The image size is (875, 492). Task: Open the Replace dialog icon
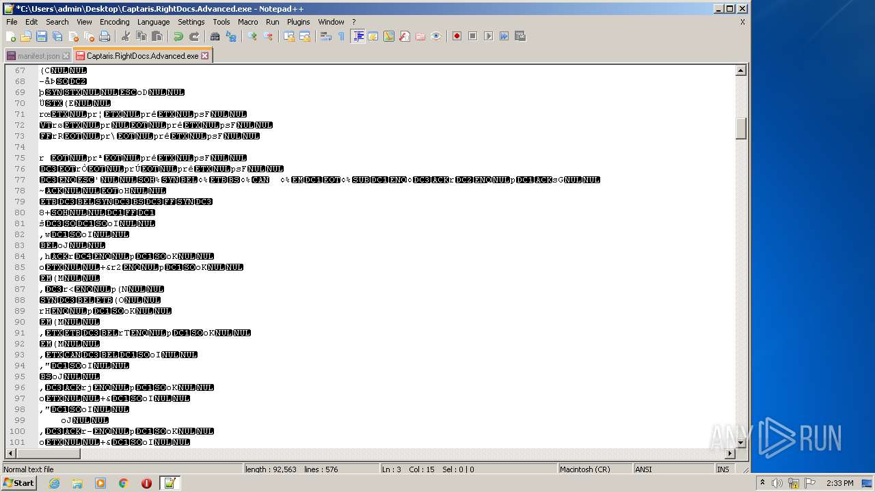pyautogui.click(x=230, y=36)
